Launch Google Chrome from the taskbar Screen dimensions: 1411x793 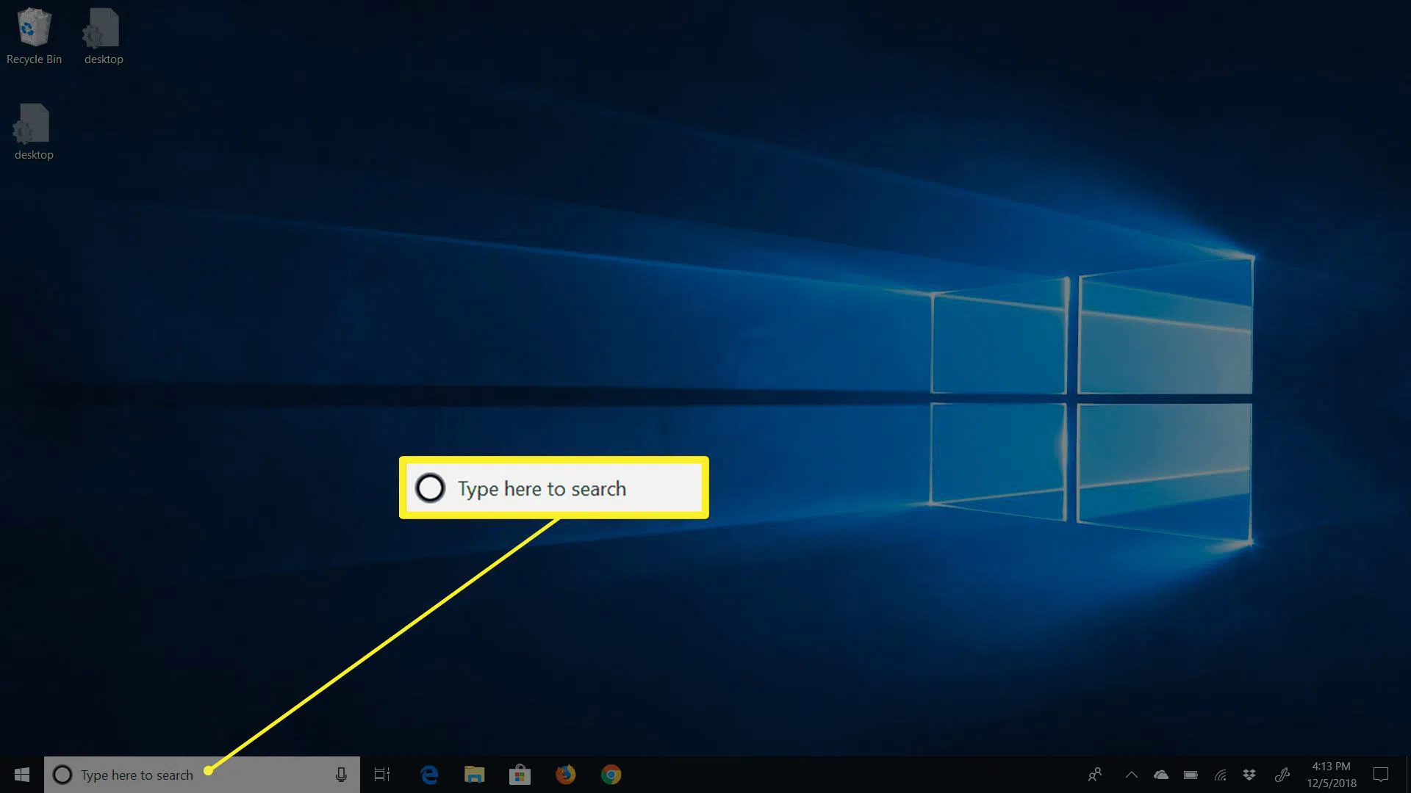pos(611,775)
